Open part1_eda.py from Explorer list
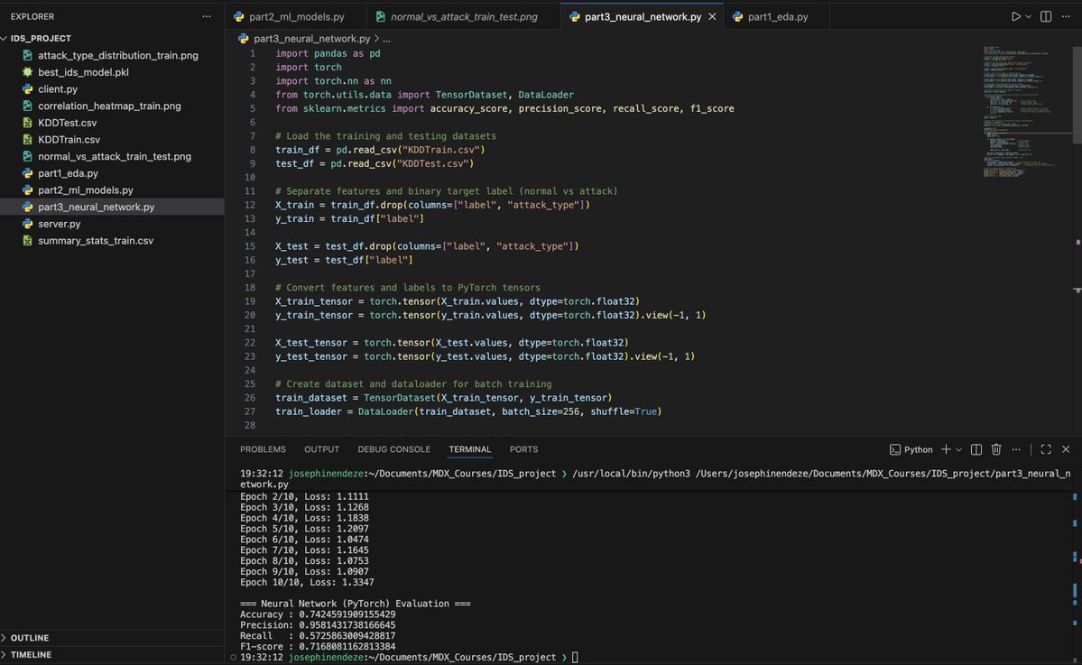This screenshot has width=1082, height=665. click(68, 173)
